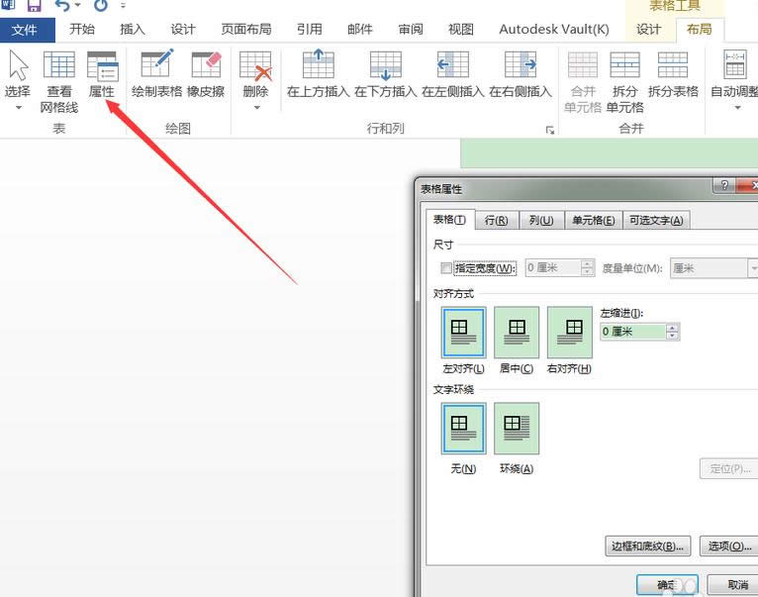Insert column to right (在右侧插入)
Image resolution: width=758 pixels, height=597 pixels.
[x=521, y=73]
